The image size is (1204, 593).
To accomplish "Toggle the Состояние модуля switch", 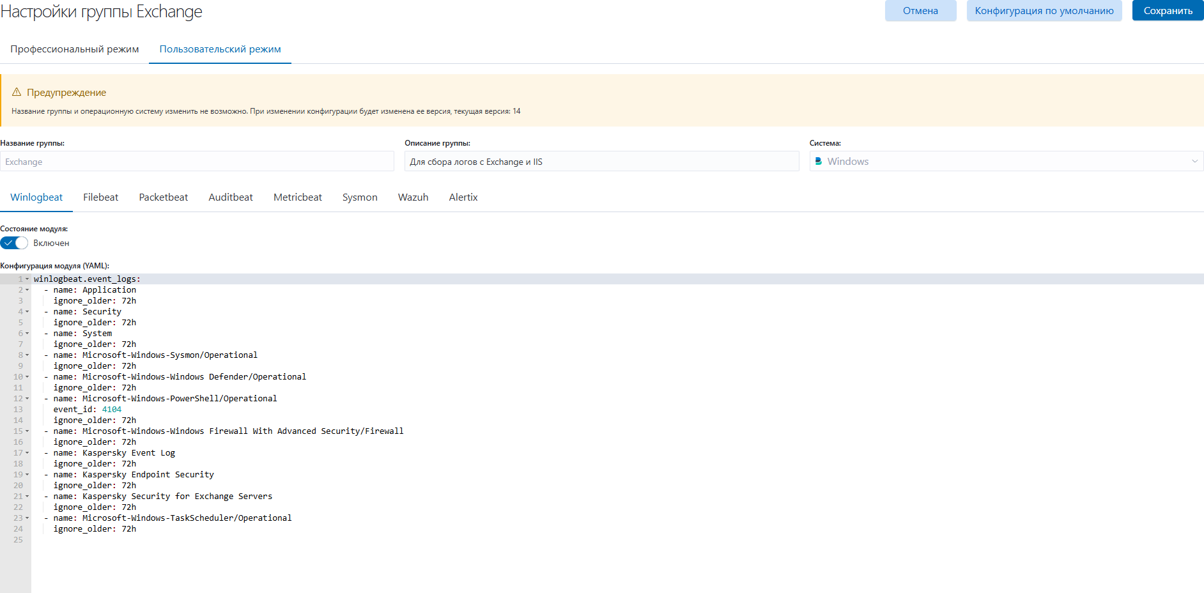I will pyautogui.click(x=14, y=243).
